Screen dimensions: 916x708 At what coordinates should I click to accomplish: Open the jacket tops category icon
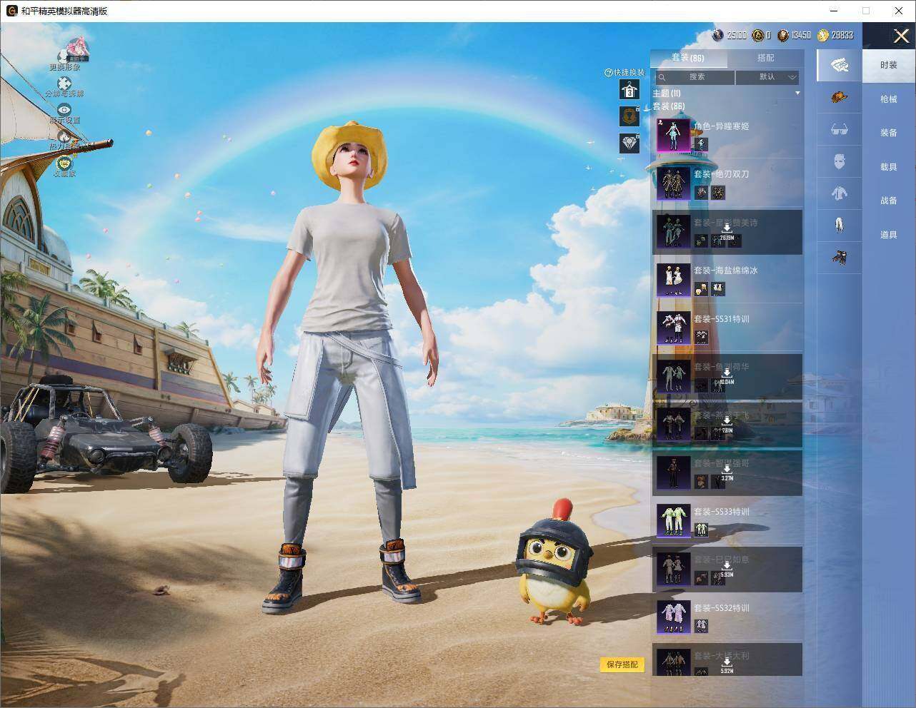tap(840, 192)
